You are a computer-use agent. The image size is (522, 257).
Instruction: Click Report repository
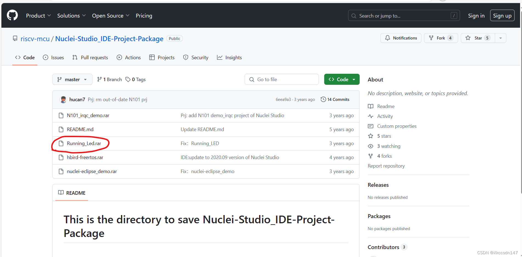pos(386,166)
